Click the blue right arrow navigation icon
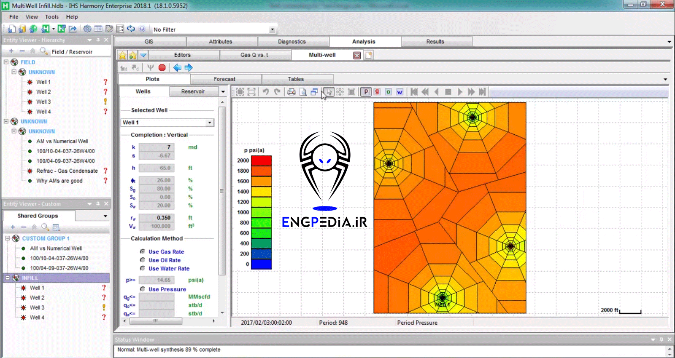 coord(189,67)
